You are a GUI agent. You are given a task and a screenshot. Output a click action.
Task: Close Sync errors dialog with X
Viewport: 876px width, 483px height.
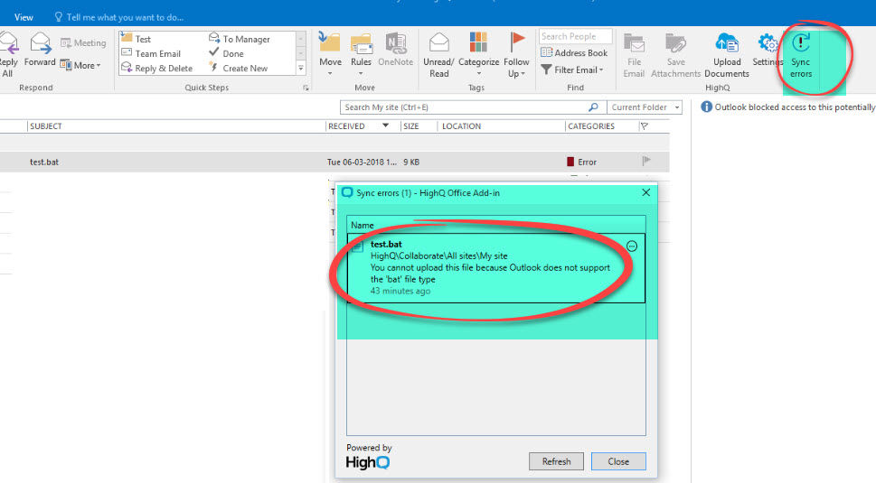coord(645,192)
